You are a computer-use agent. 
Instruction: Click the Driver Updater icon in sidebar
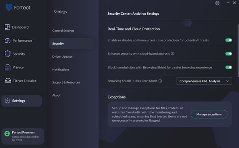coord(8,80)
